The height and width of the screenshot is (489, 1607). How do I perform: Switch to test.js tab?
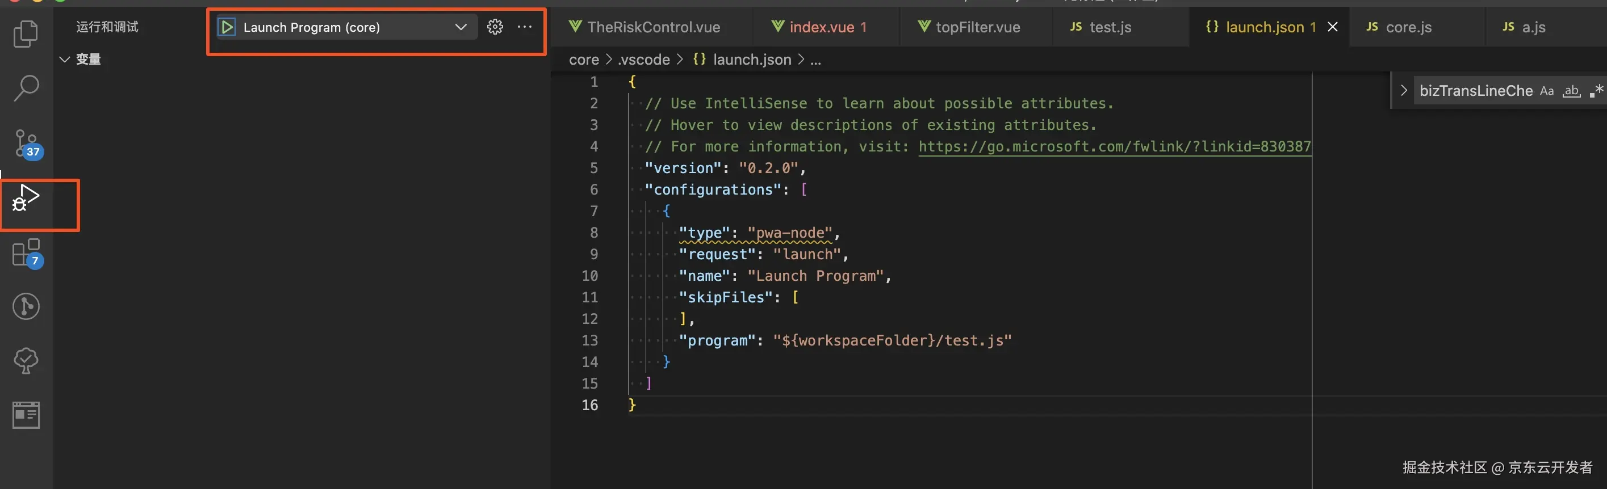point(1120,27)
